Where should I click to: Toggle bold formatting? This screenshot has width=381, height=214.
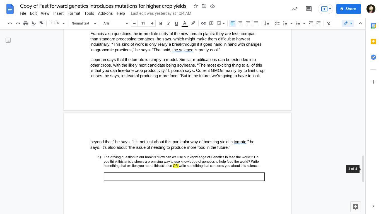pos(161,23)
